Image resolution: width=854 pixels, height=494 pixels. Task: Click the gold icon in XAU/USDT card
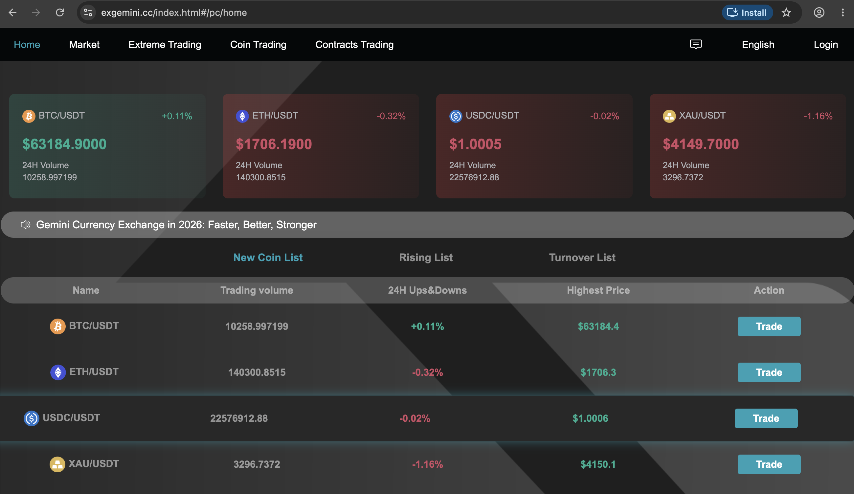coord(669,116)
